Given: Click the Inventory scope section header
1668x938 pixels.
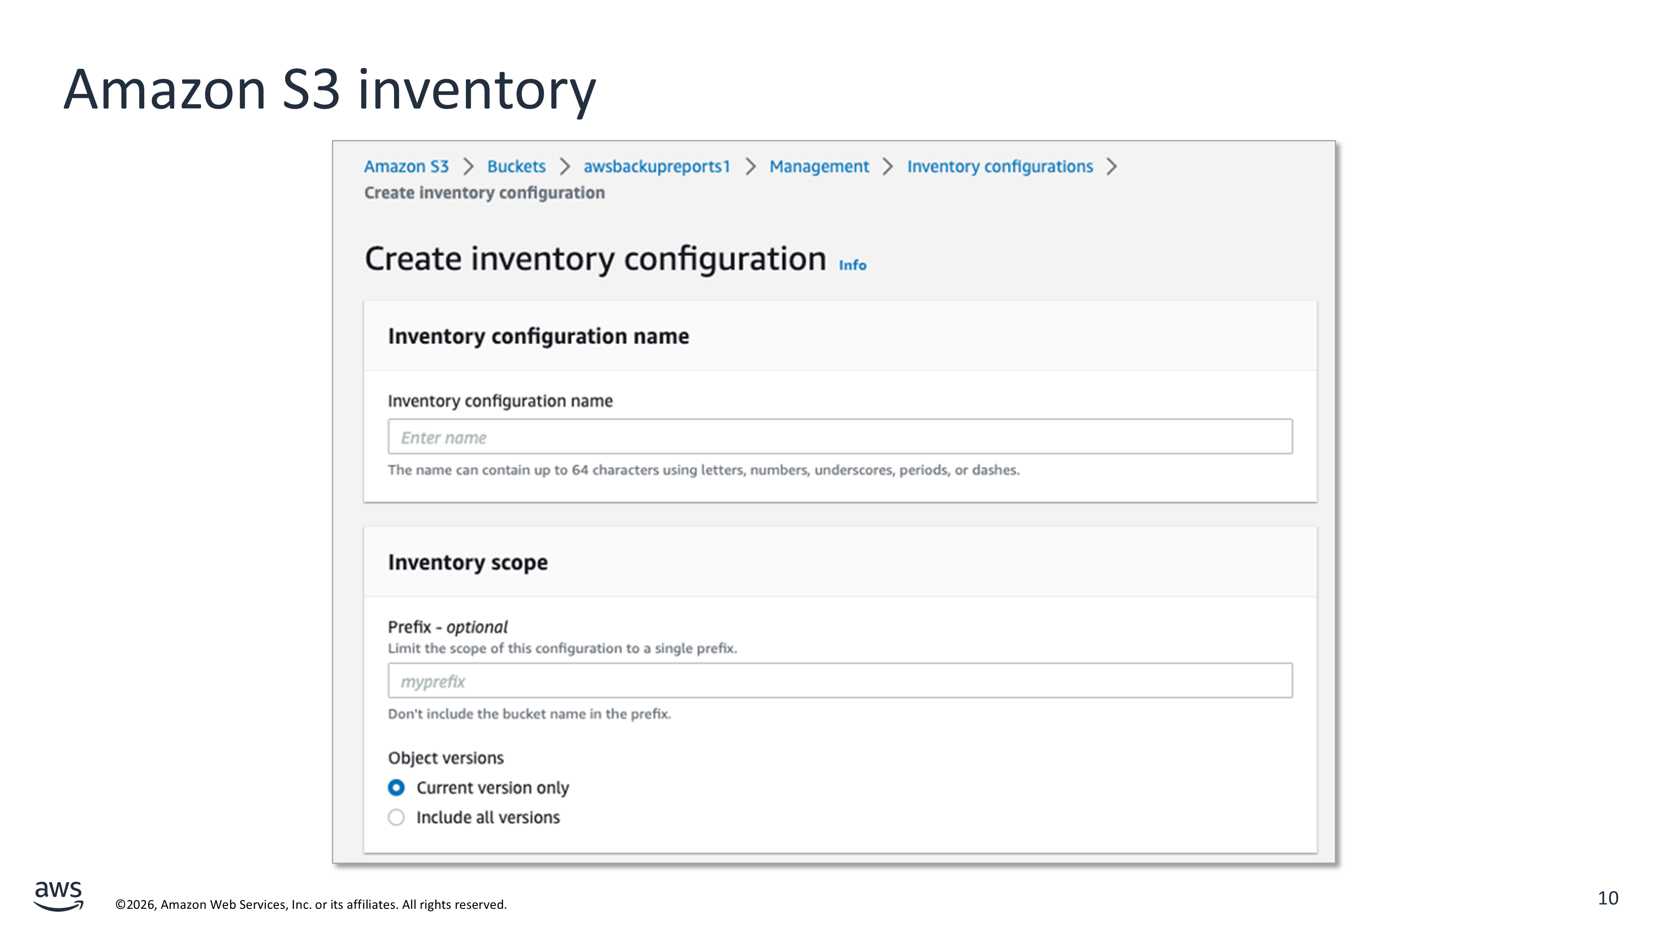Looking at the screenshot, I should [467, 562].
